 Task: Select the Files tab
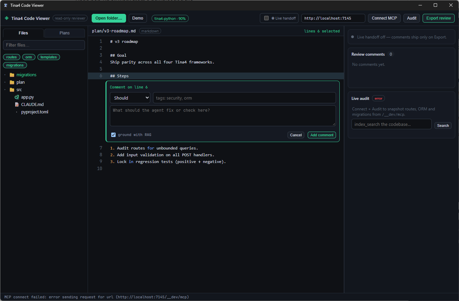coord(23,33)
